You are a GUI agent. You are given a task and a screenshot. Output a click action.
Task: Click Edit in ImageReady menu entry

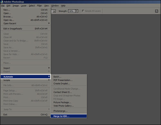26,29
